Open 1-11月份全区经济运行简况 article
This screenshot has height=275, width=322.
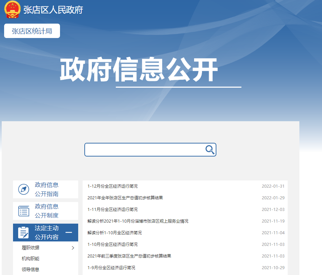click(112, 210)
